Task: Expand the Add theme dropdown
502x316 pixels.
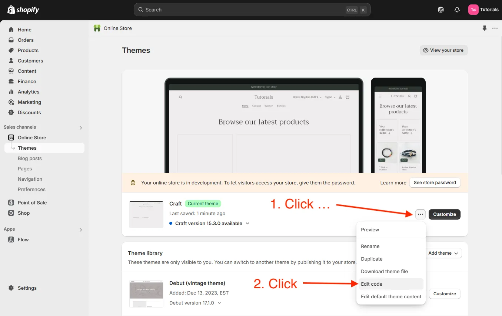Action: click(x=443, y=253)
